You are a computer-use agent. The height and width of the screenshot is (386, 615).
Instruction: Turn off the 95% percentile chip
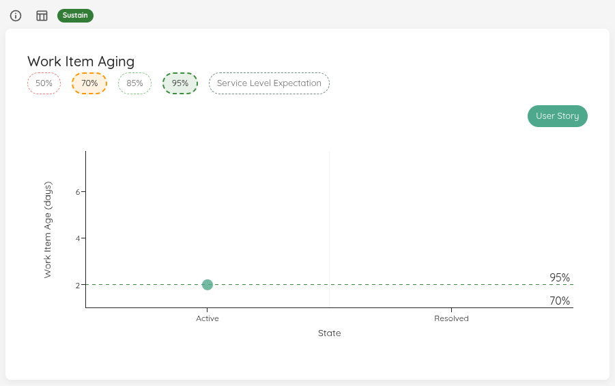[180, 83]
